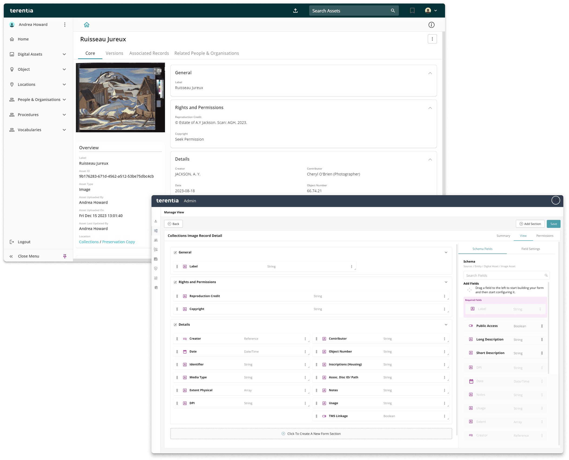Open the info icon on the record page

432,25
